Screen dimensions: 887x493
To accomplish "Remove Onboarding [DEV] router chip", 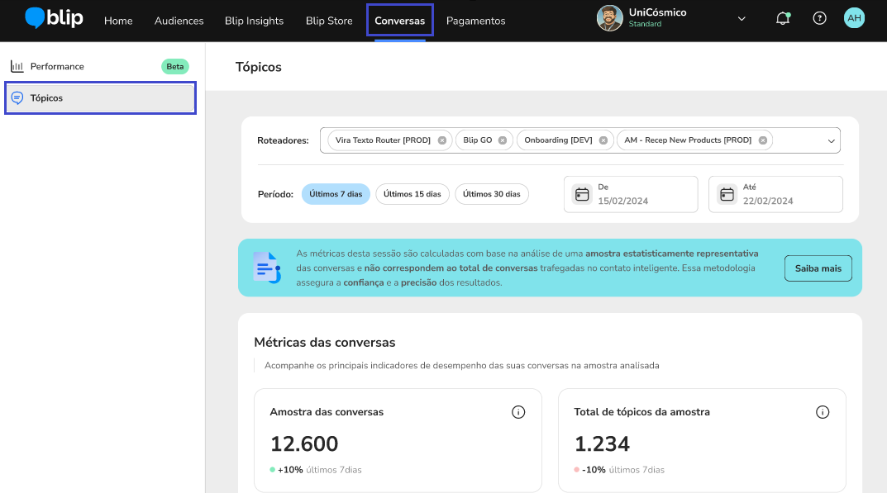I will pyautogui.click(x=604, y=140).
